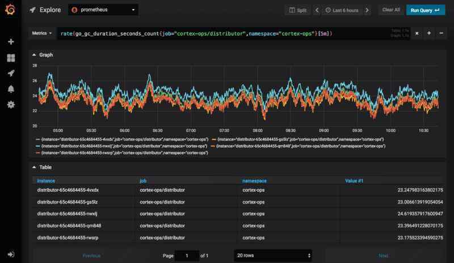
Task: Add a new query row with plus
Action: click(x=429, y=34)
